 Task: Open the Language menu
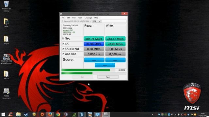[x=88, y=18]
